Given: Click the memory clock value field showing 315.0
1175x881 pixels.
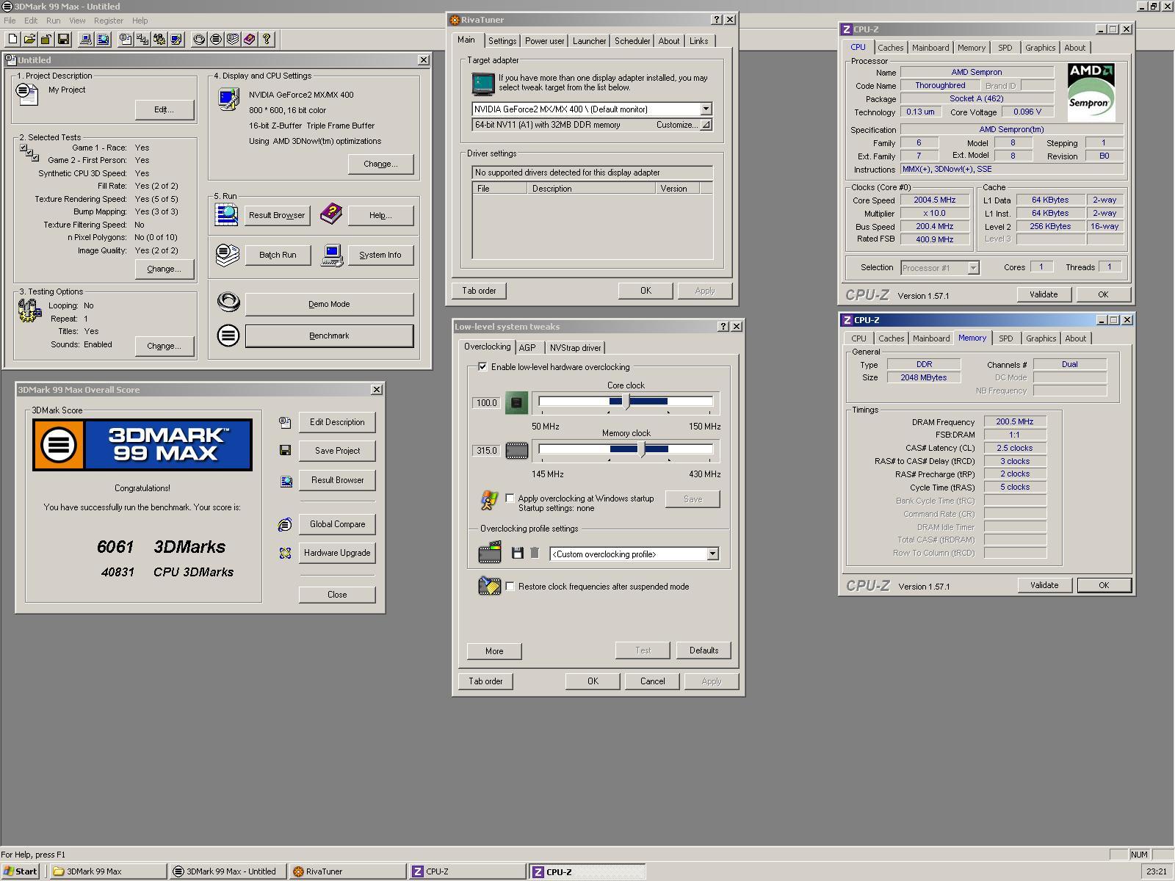Looking at the screenshot, I should click(486, 451).
